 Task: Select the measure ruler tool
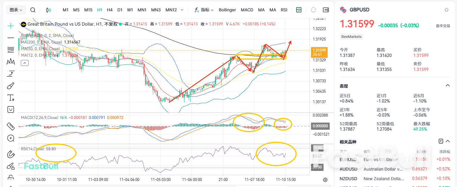pyautogui.click(x=10, y=126)
